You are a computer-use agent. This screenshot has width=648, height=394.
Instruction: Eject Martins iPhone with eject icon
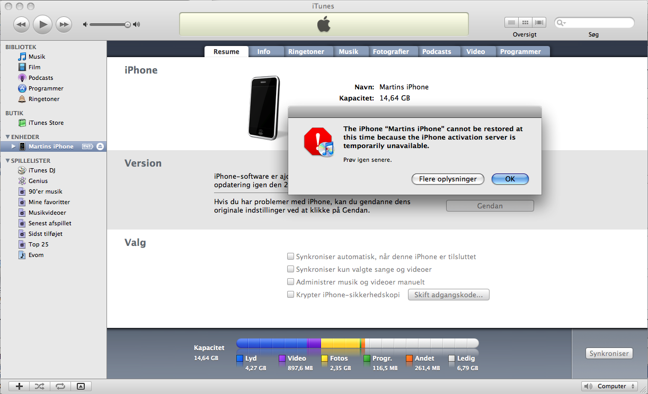click(x=100, y=146)
